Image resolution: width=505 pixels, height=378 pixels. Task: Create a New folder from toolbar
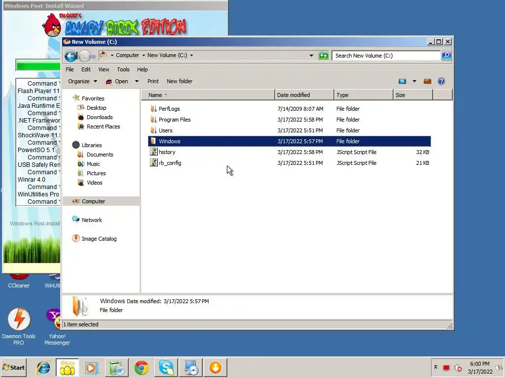tap(180, 81)
